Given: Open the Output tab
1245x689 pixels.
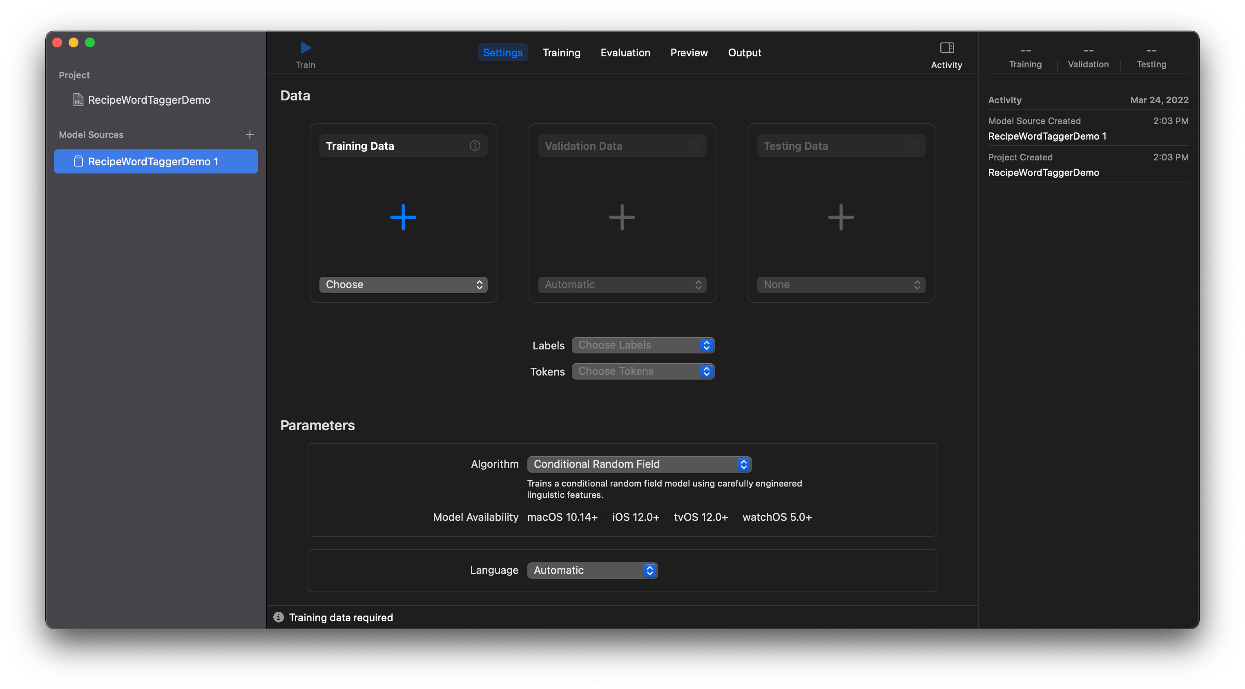Looking at the screenshot, I should point(744,52).
